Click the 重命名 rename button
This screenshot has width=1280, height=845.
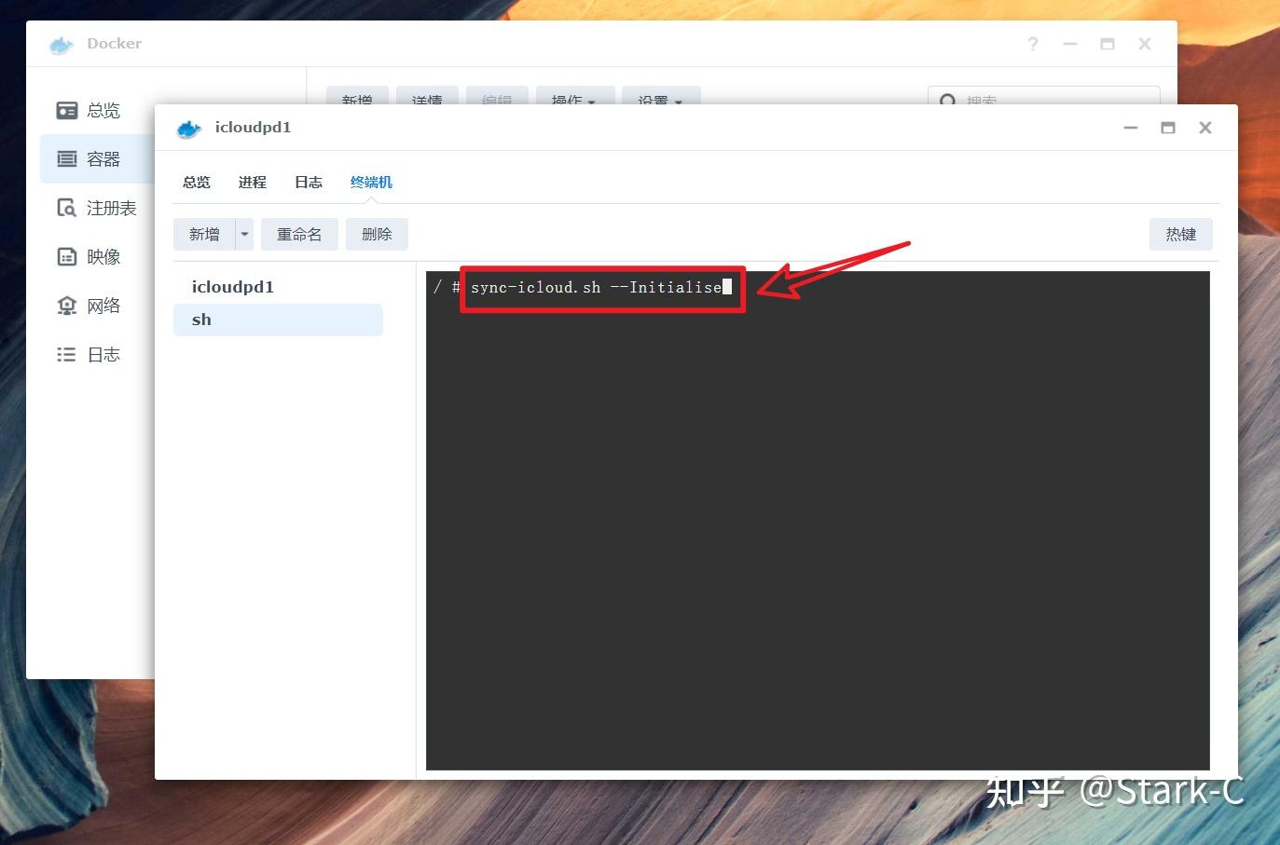click(299, 234)
